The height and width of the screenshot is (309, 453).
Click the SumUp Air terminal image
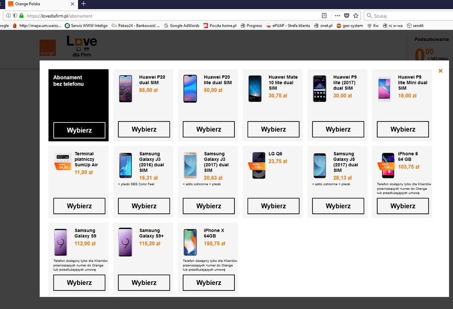pos(63,161)
